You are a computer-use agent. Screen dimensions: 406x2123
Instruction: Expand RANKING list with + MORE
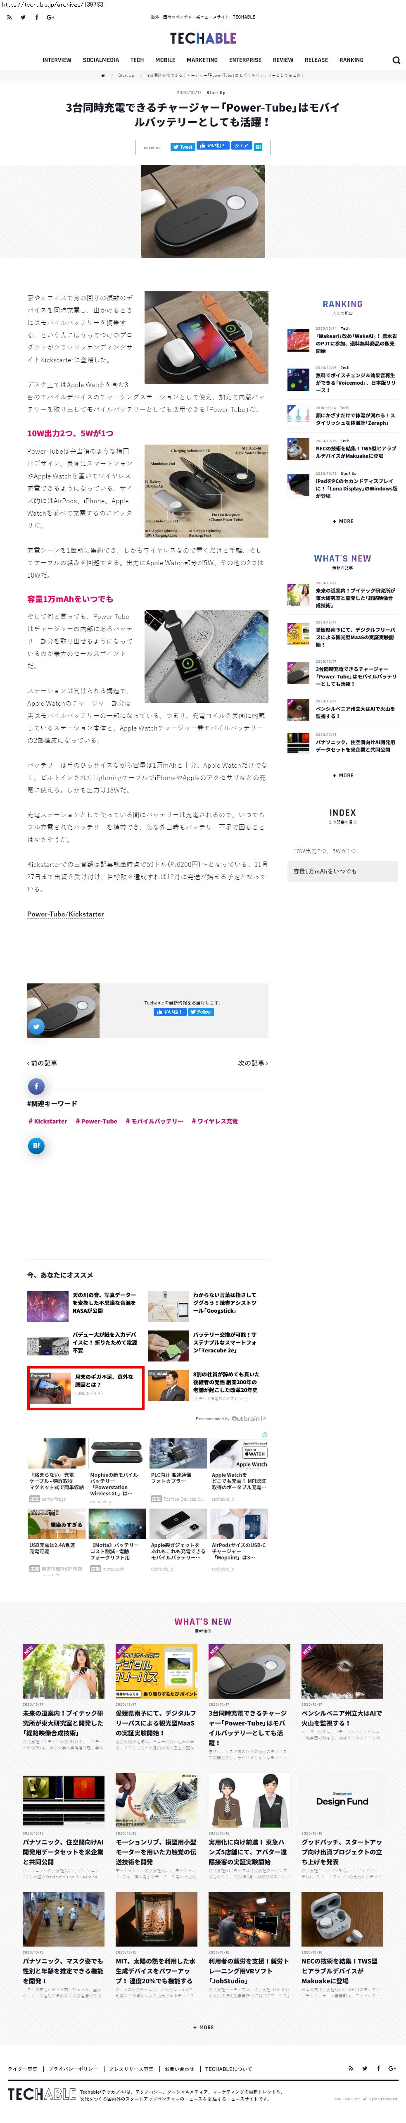click(x=342, y=521)
